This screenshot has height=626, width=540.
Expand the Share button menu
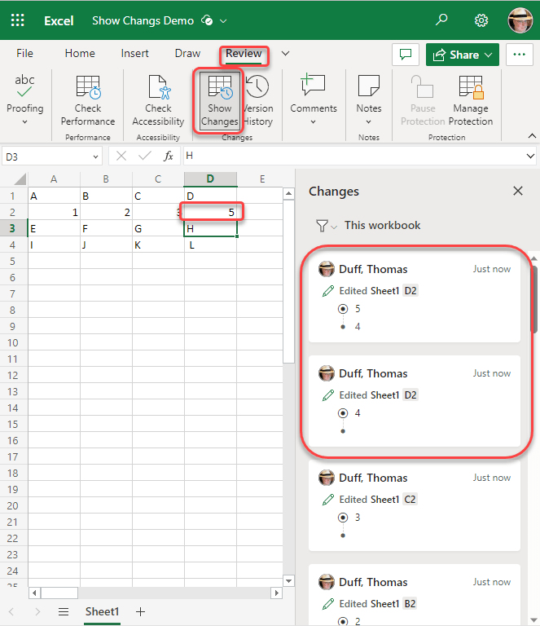[490, 55]
